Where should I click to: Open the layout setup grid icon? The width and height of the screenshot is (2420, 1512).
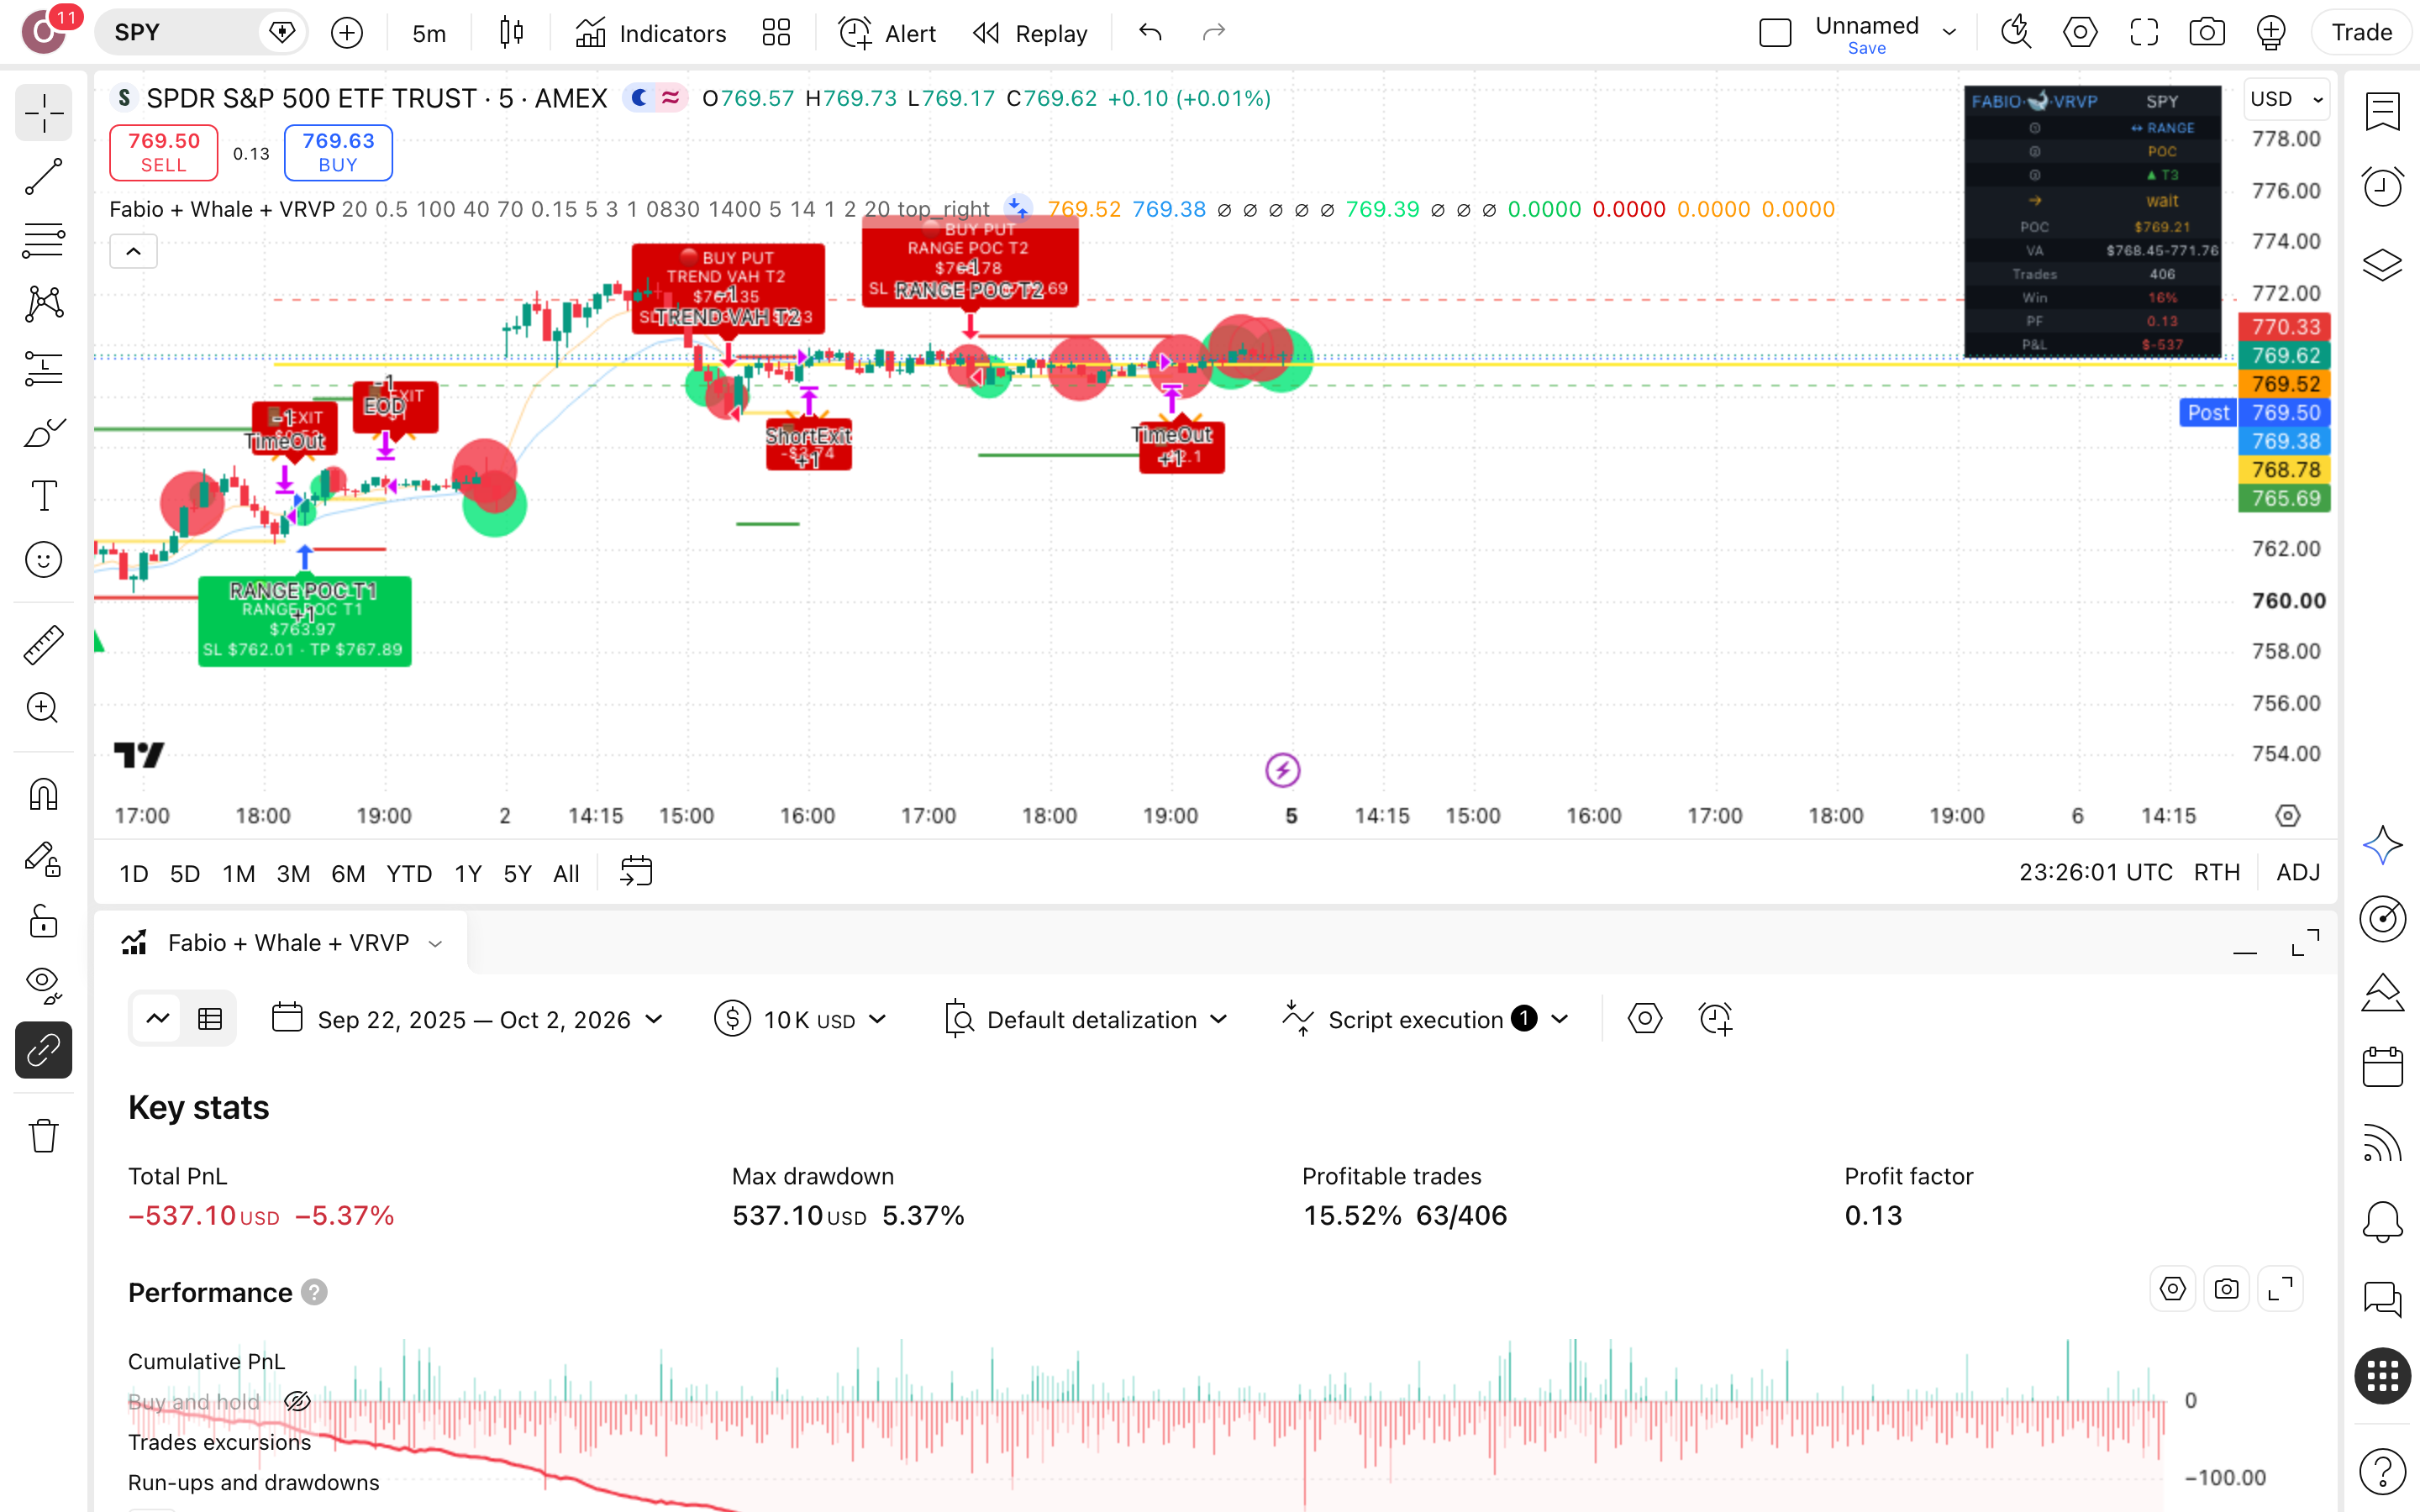(x=776, y=33)
